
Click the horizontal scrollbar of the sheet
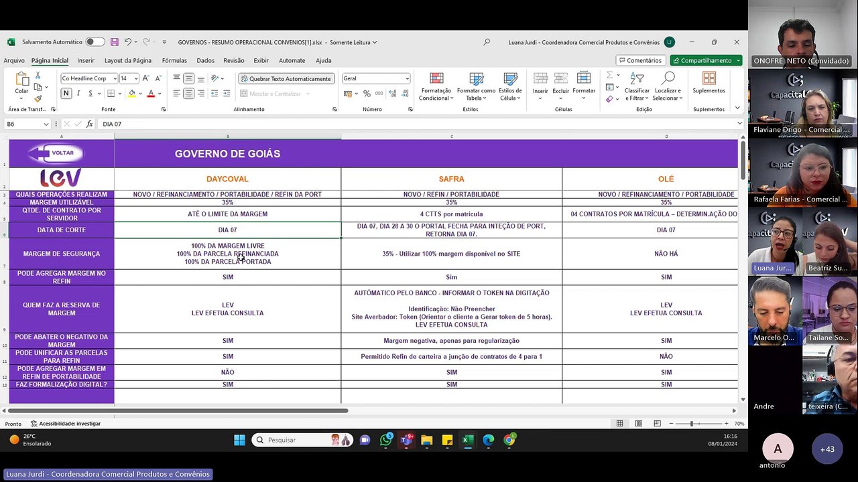[178, 410]
